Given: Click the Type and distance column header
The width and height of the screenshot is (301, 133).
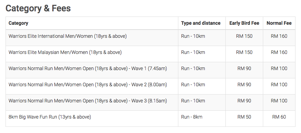Looking at the screenshot, I should pos(201,23).
